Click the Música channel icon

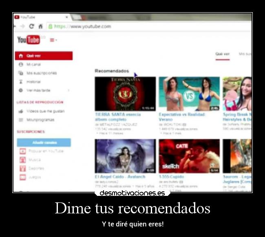click(23, 160)
